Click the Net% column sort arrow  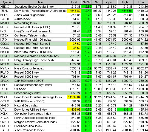click(90, 2)
